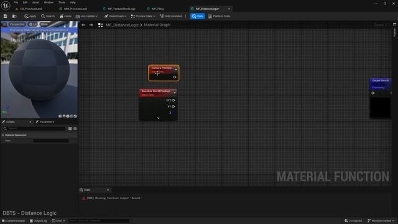The width and height of the screenshot is (398, 224).
Task: Open Search in the toolbar
Action: point(48,16)
